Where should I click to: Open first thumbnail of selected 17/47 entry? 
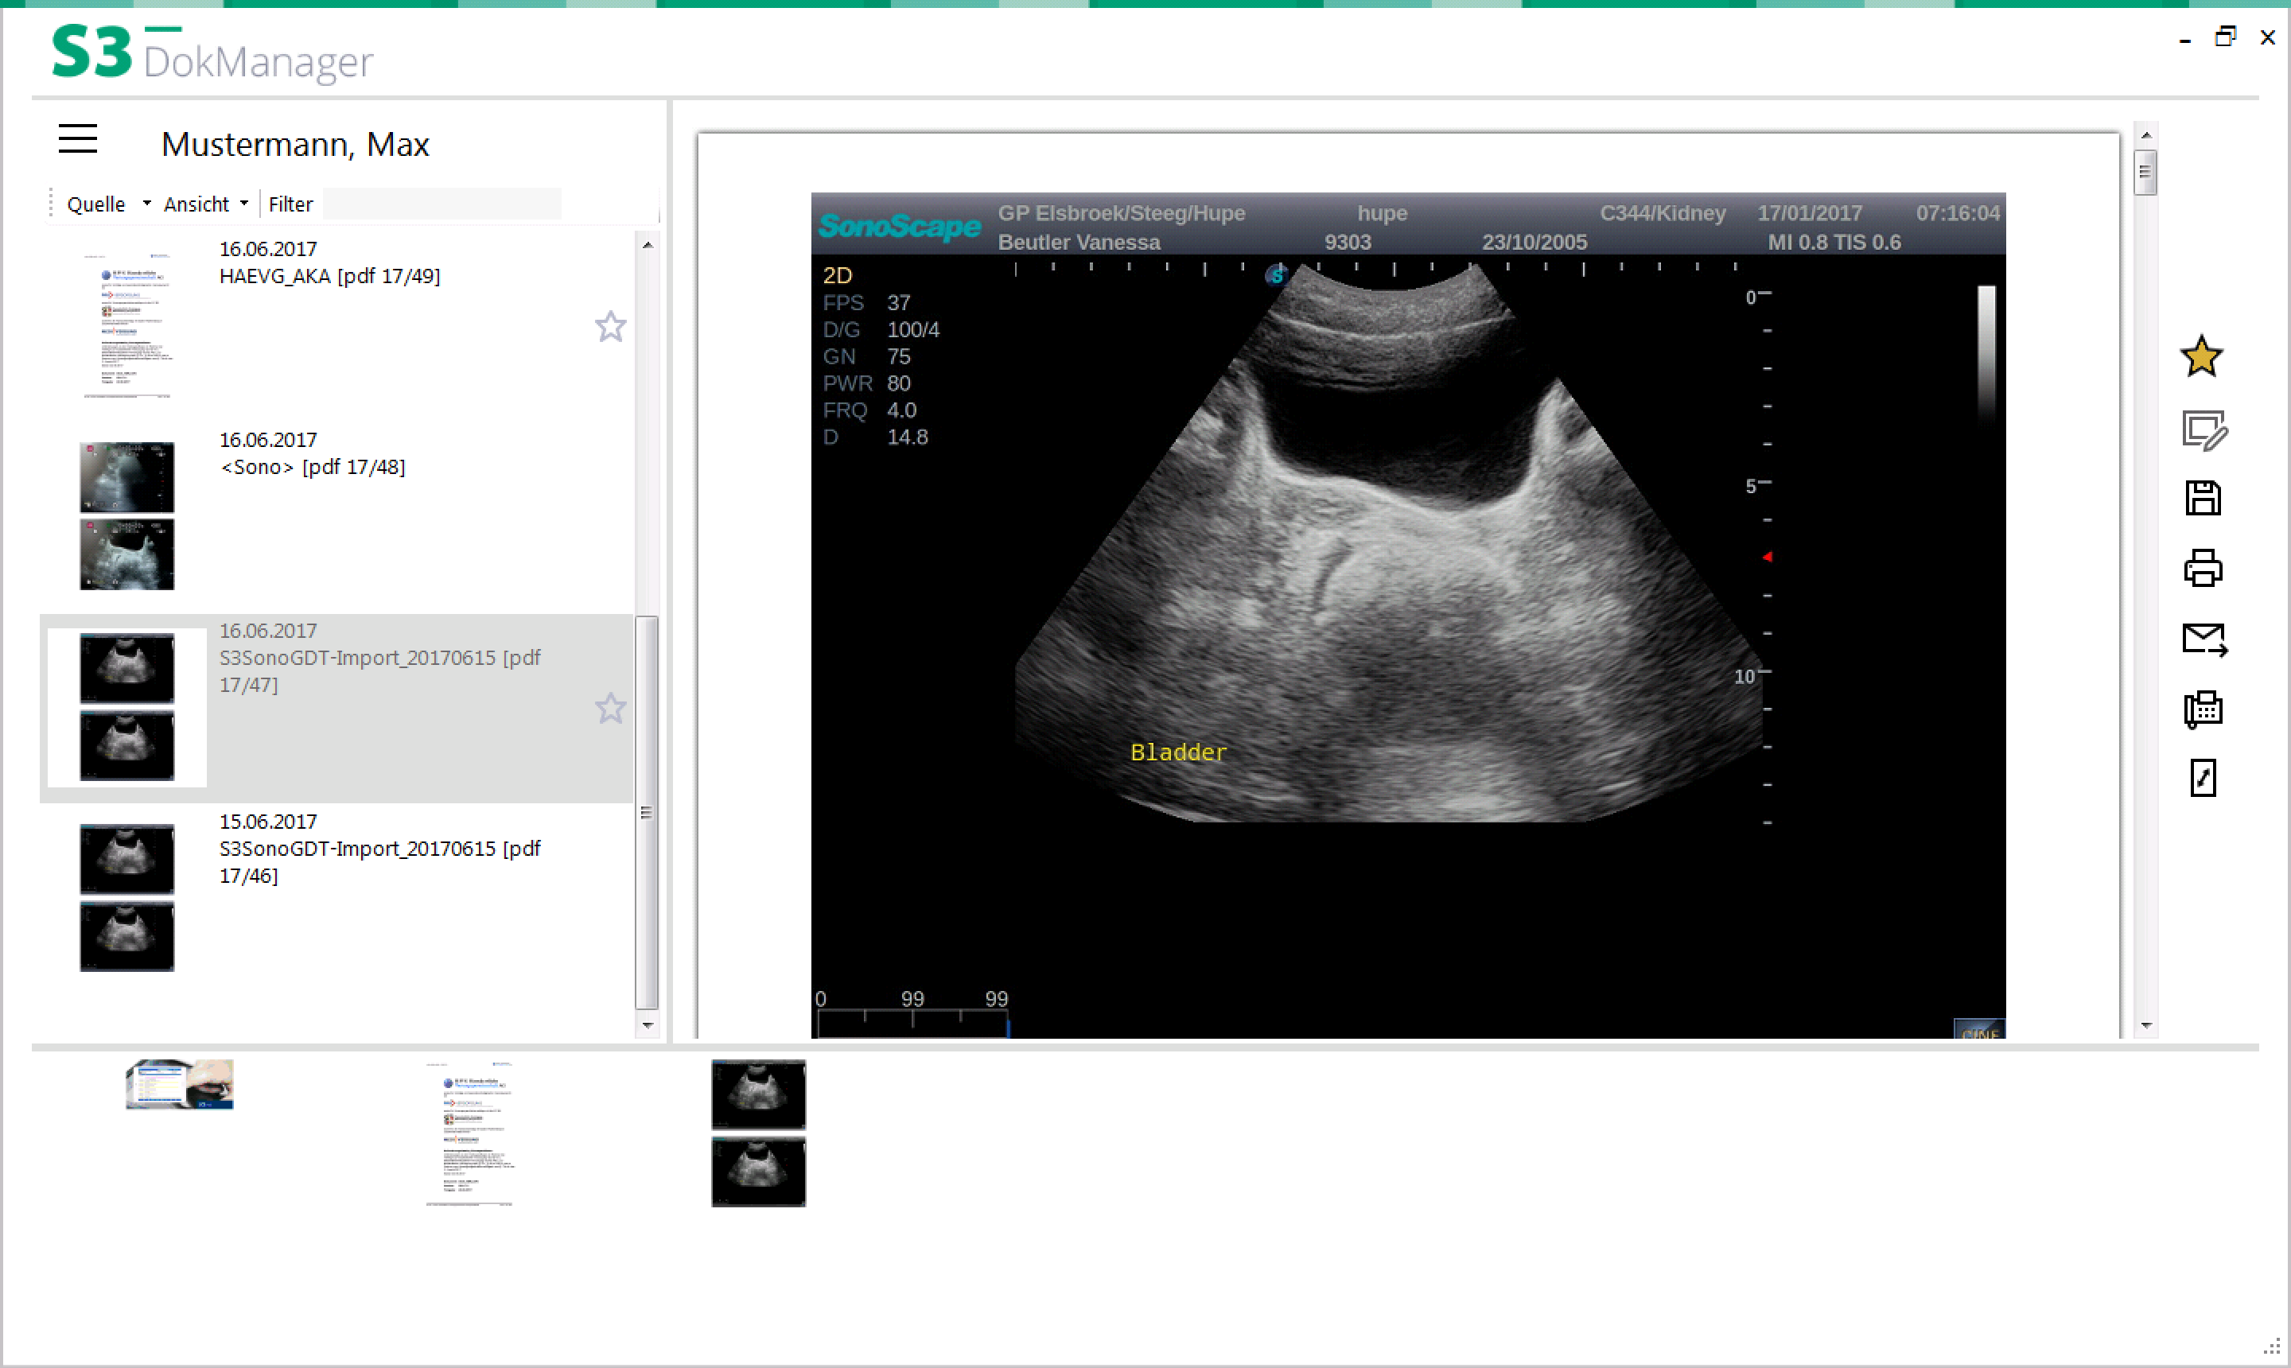coord(127,667)
